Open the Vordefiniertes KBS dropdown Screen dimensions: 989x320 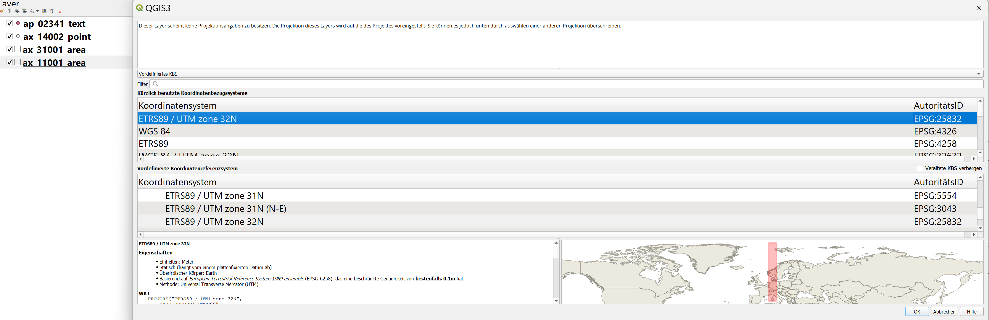click(x=978, y=74)
